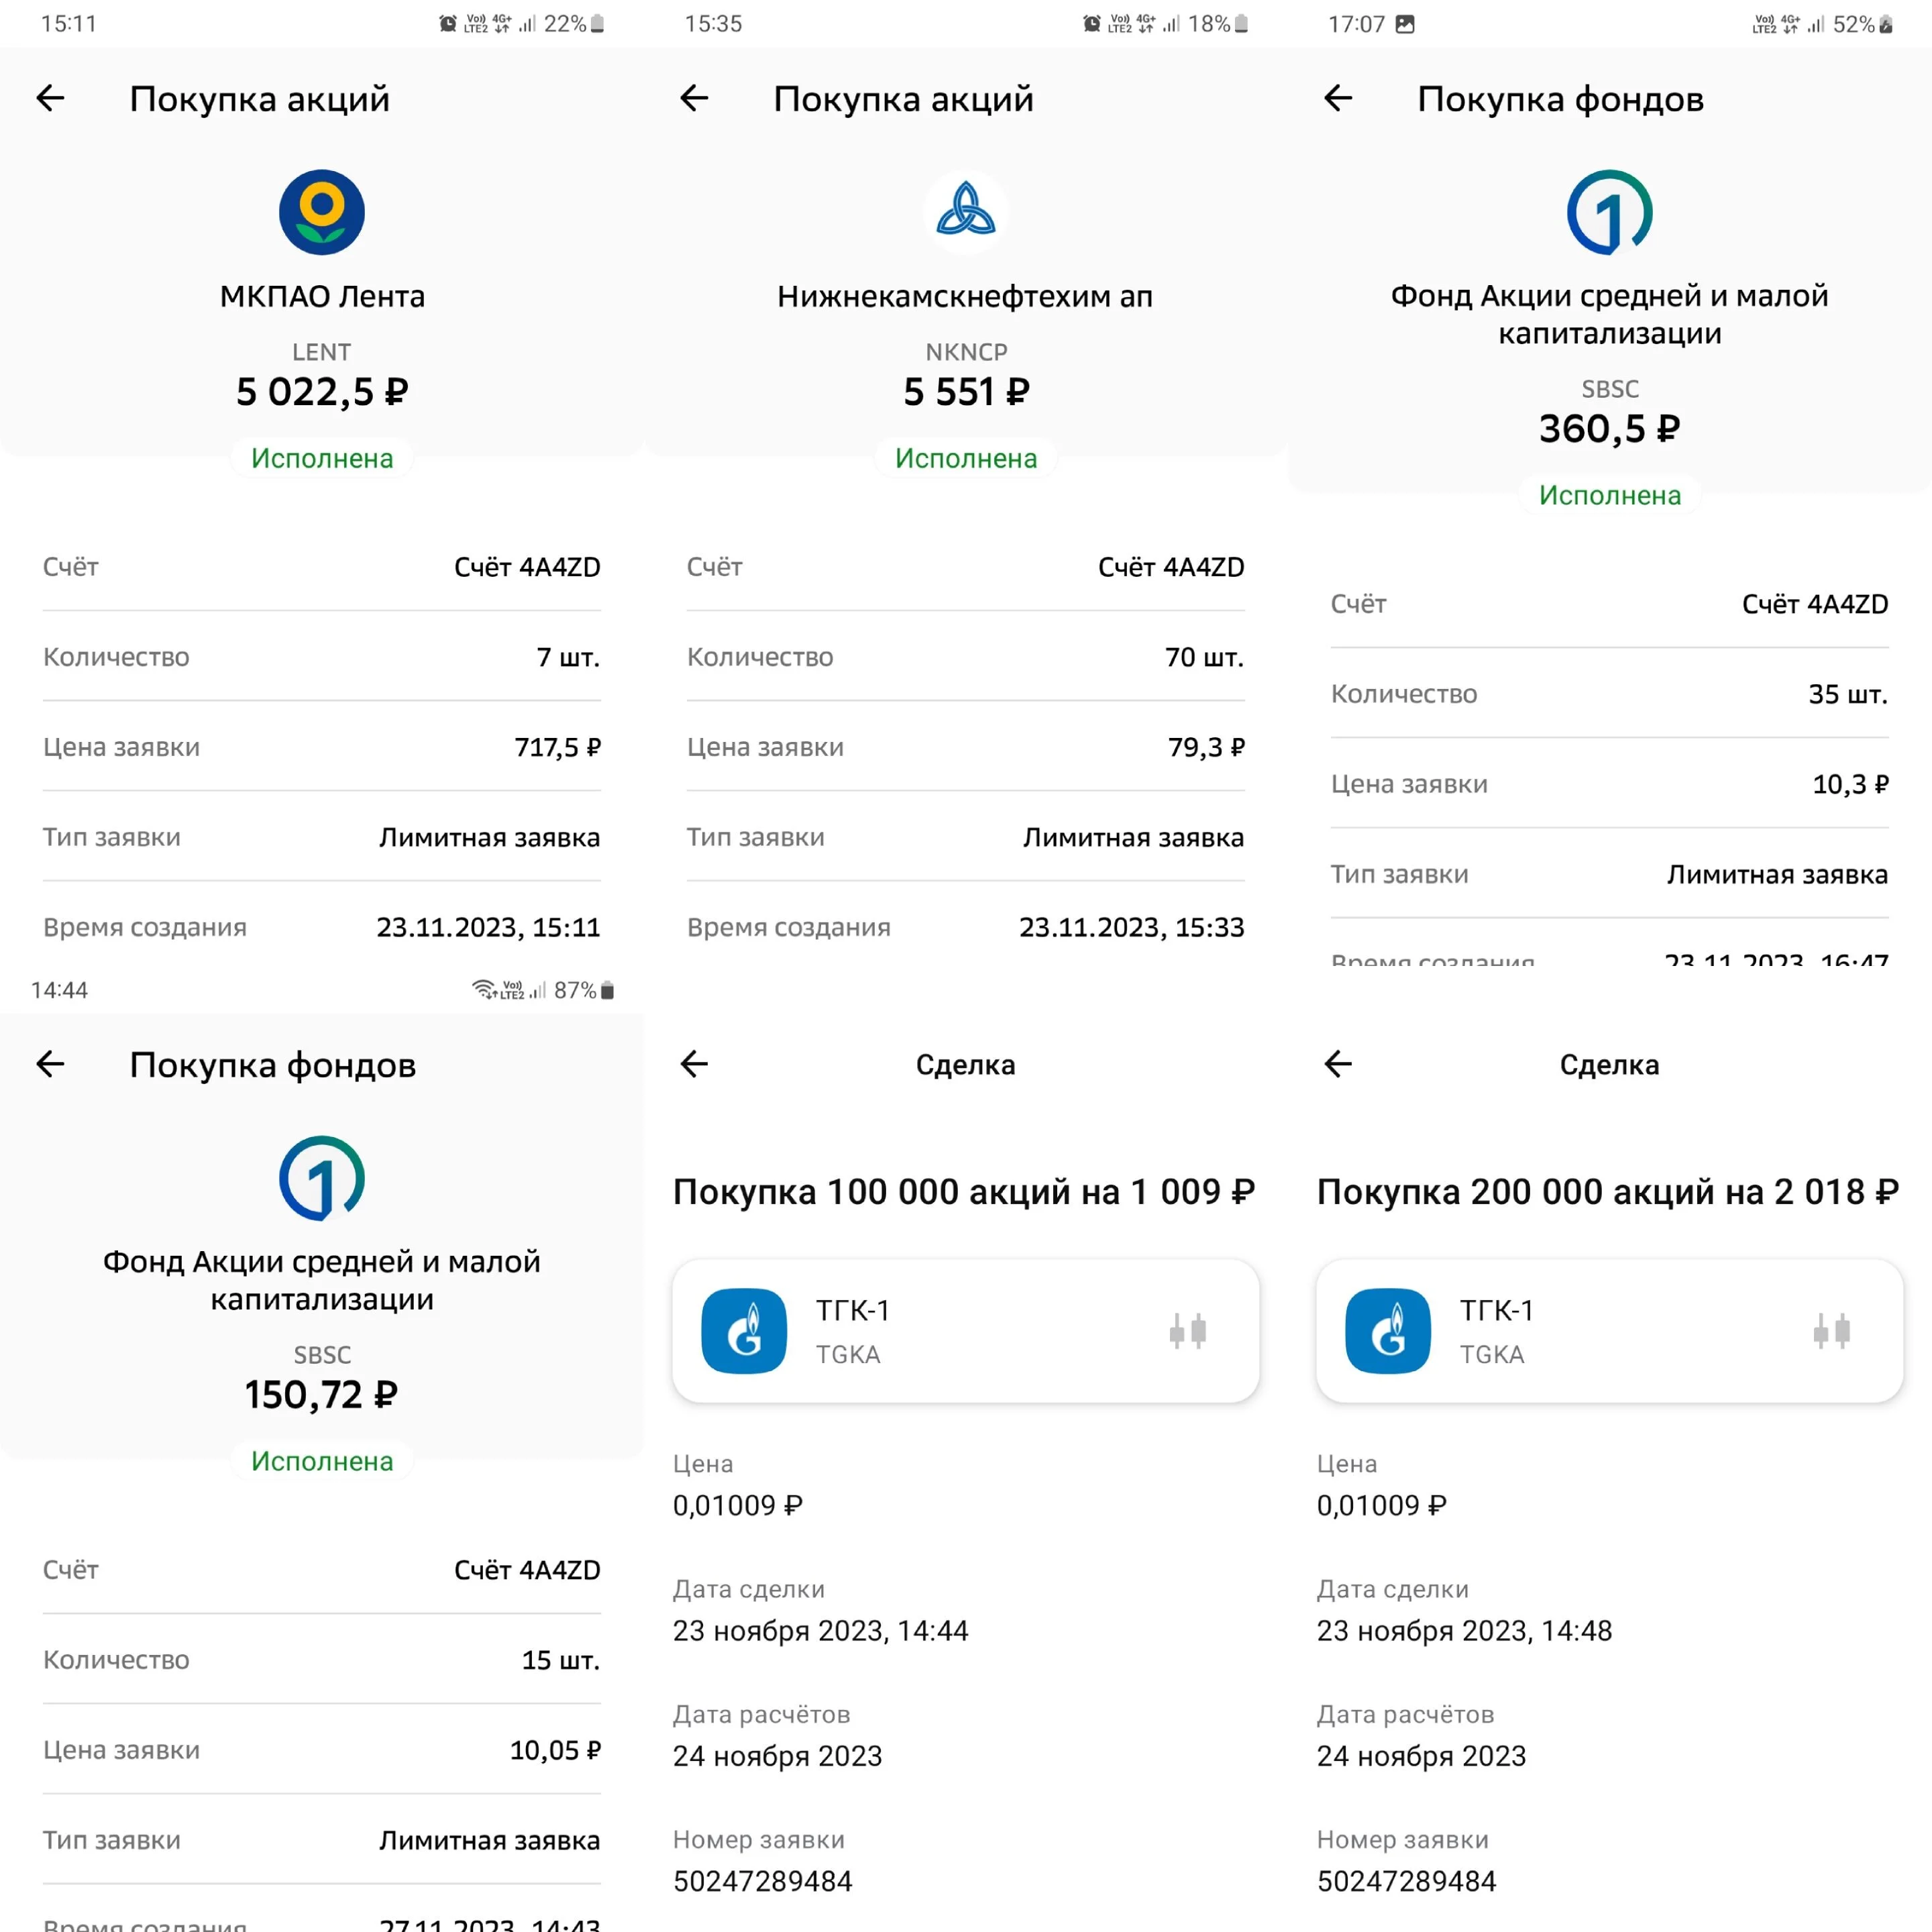
Task: Open the candlestick chart icon in the 1 009 ₽ ТГК-1 card
Action: point(1188,1331)
